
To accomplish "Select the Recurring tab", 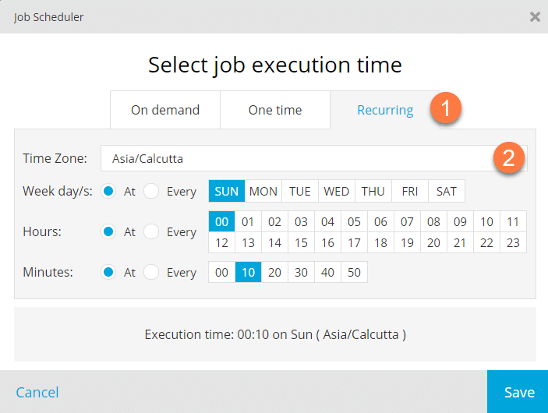I will (385, 110).
